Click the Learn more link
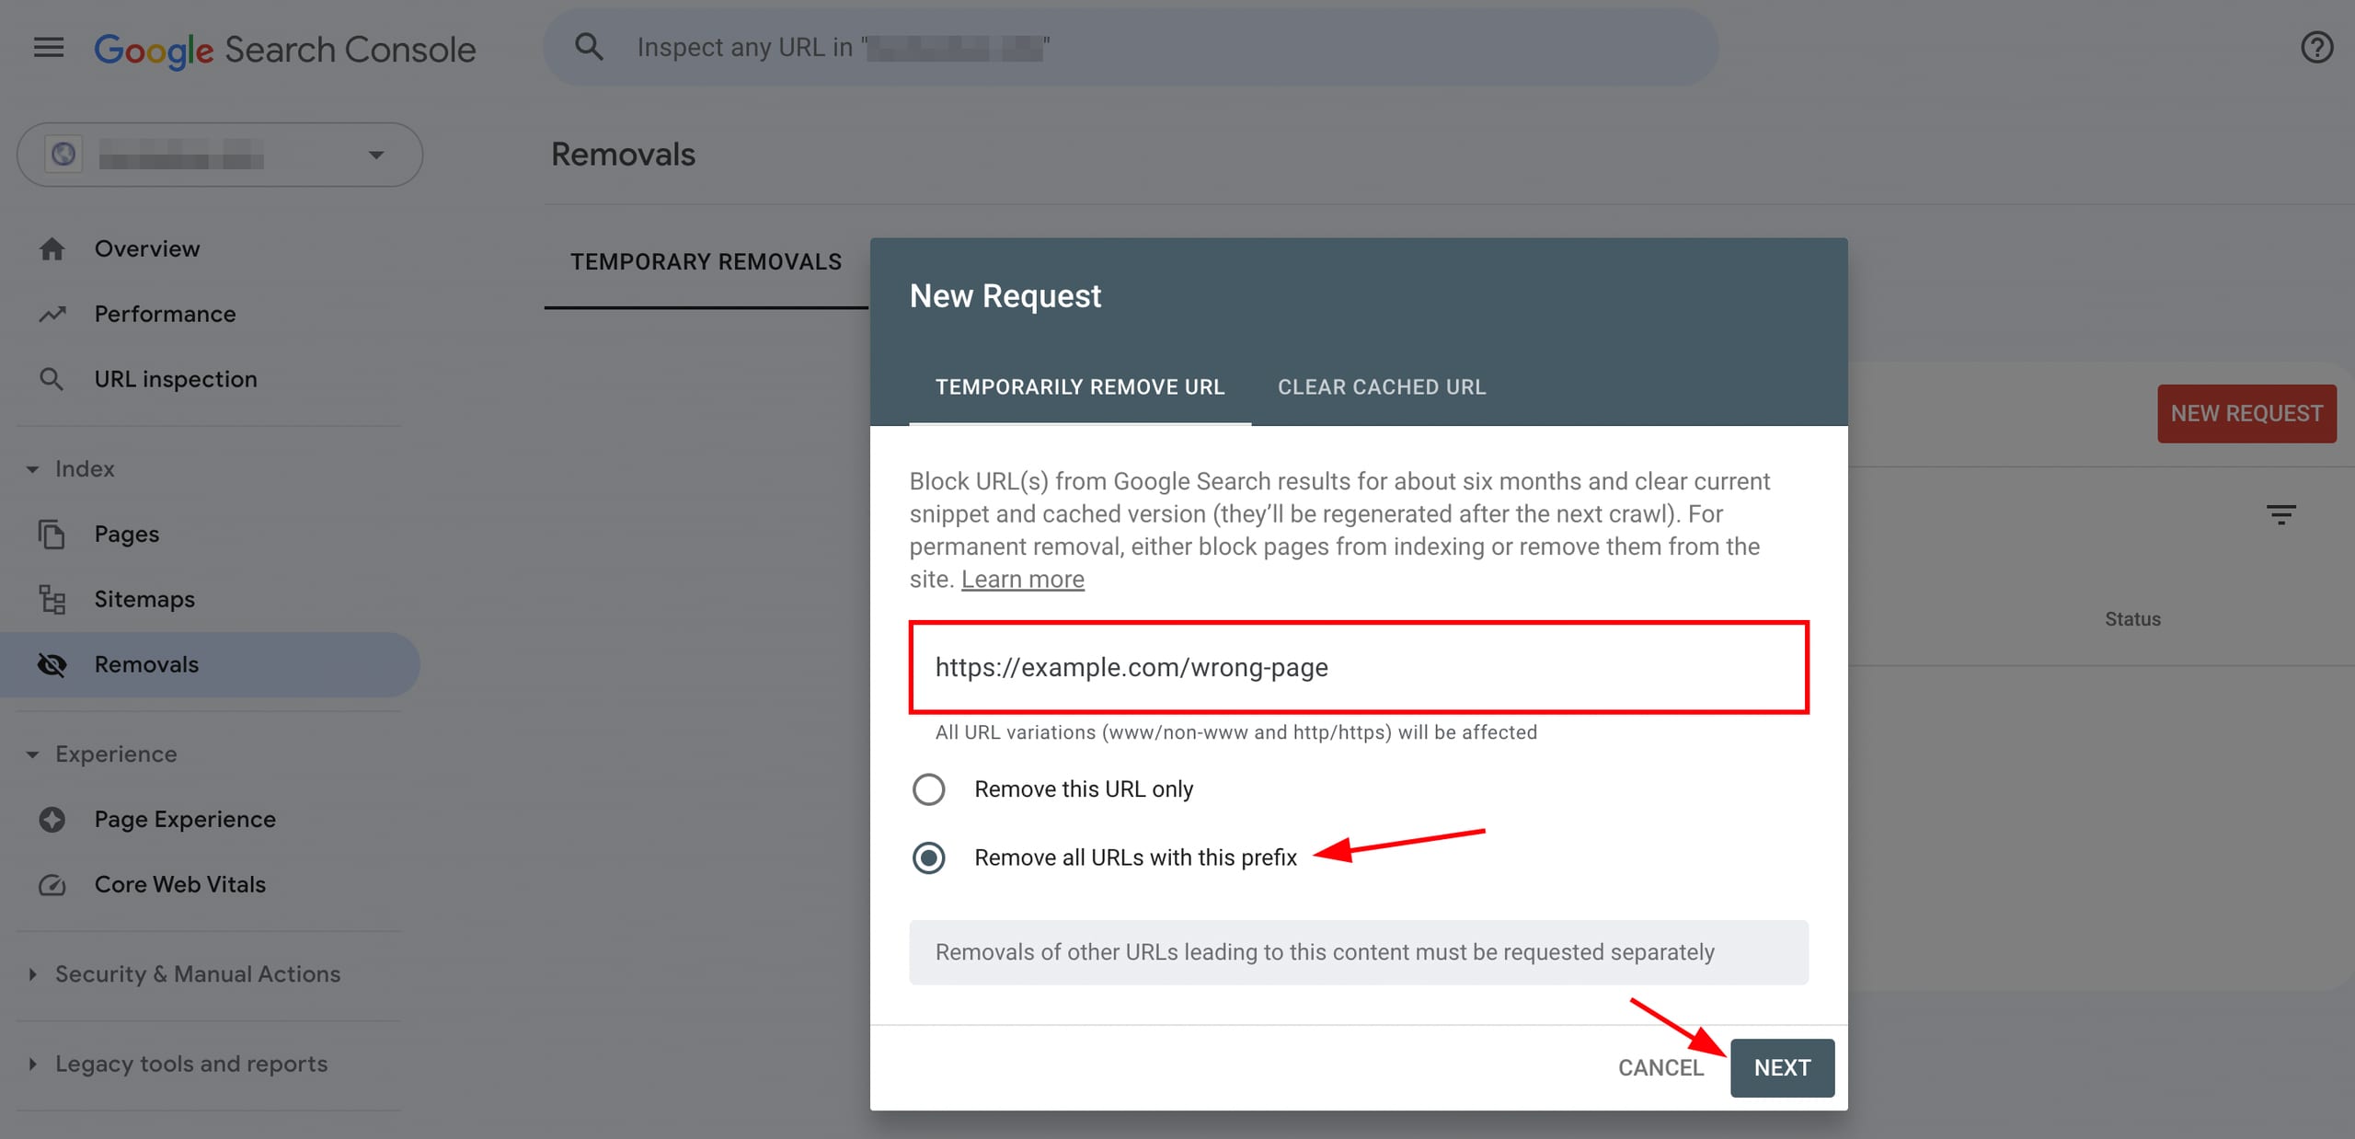Image resolution: width=2355 pixels, height=1139 pixels. 1022,579
